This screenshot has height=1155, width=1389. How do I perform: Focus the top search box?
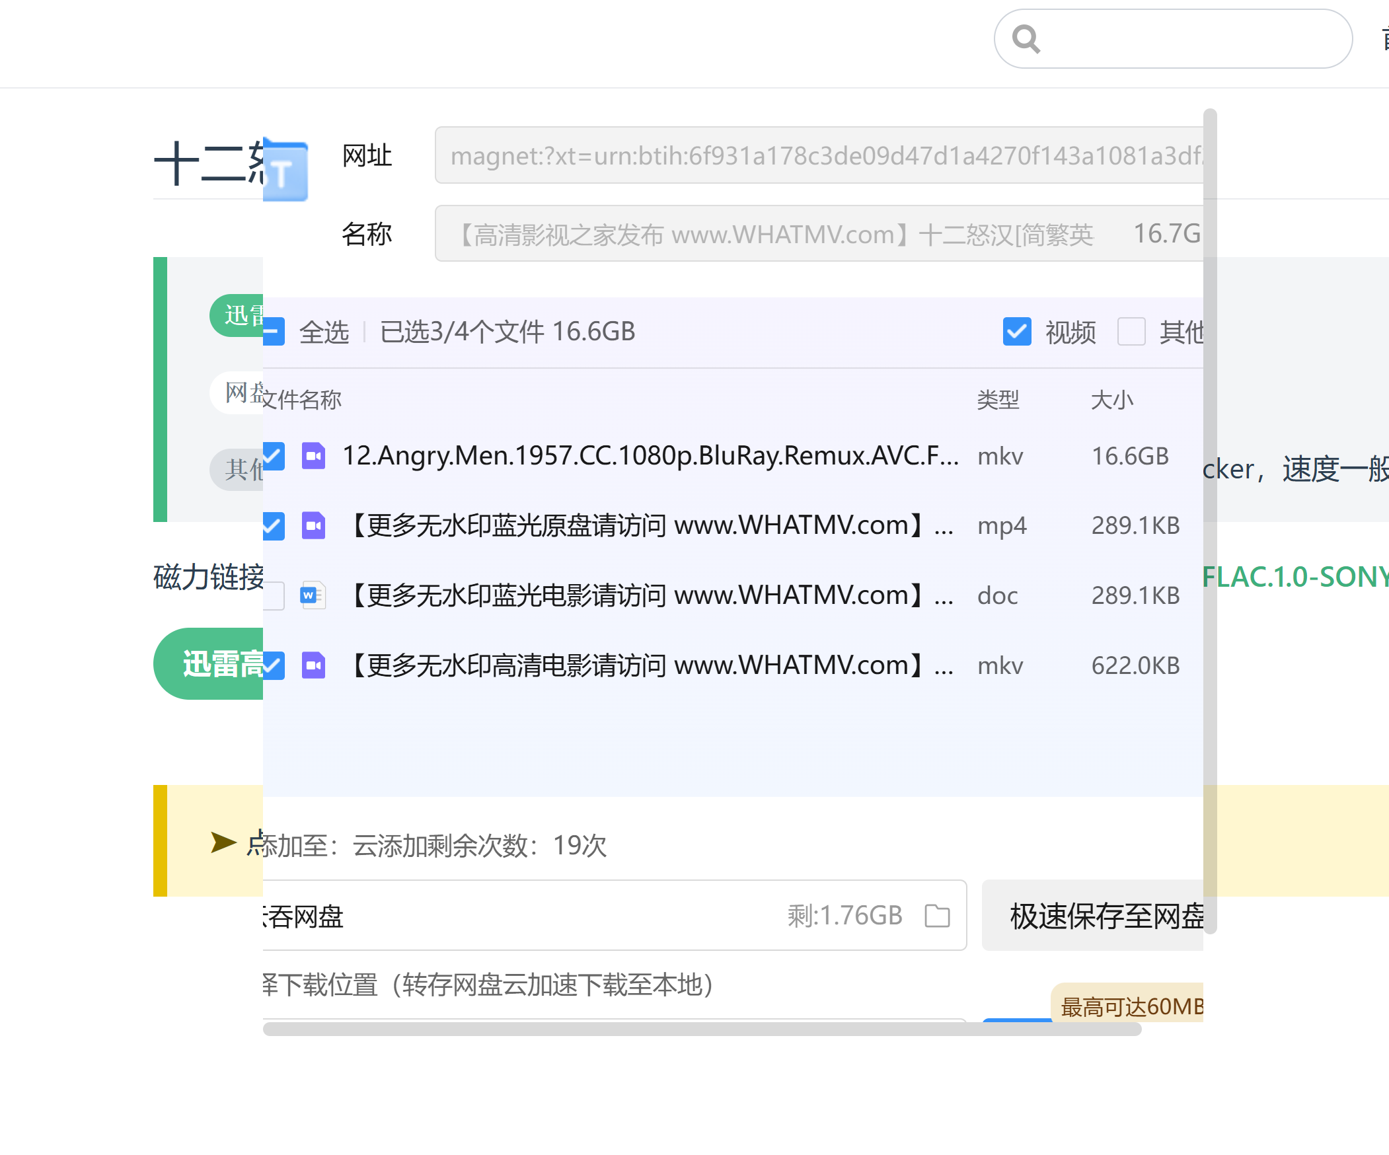pos(1173,38)
